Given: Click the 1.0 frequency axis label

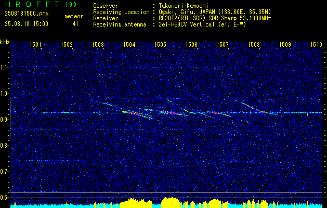Looking at the screenshot, I should click(5, 94).
